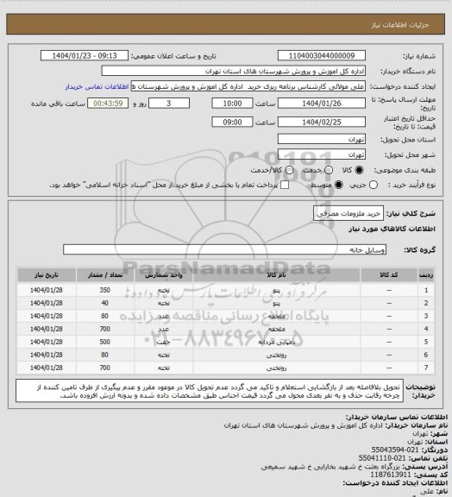Click the postal code 1187613911

coord(391,475)
